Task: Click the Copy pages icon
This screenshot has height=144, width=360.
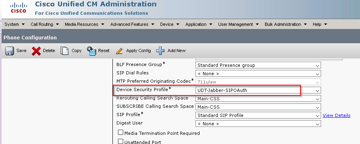Action: pos(65,51)
